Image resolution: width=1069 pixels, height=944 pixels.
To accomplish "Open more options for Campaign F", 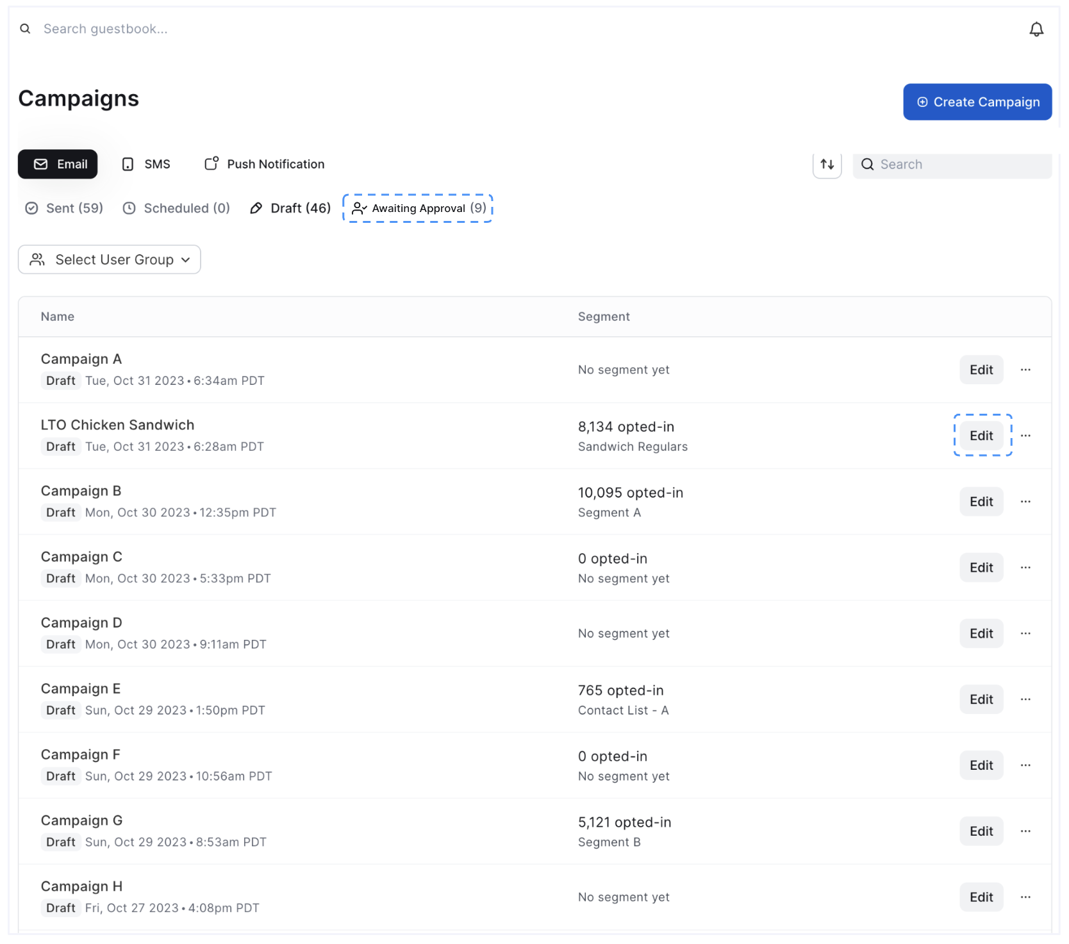I will pyautogui.click(x=1025, y=766).
